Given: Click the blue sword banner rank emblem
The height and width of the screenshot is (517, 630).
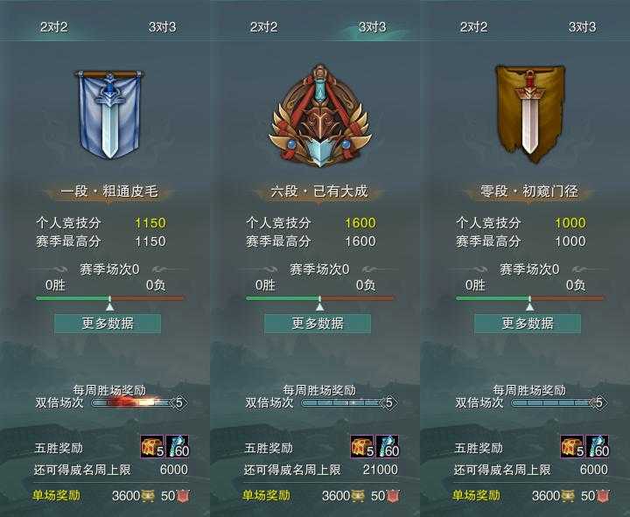Looking at the screenshot, I should click(x=109, y=115).
